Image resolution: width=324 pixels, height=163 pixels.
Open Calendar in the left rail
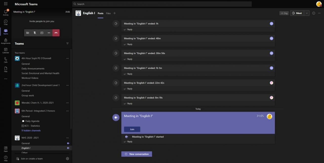coord(6,50)
